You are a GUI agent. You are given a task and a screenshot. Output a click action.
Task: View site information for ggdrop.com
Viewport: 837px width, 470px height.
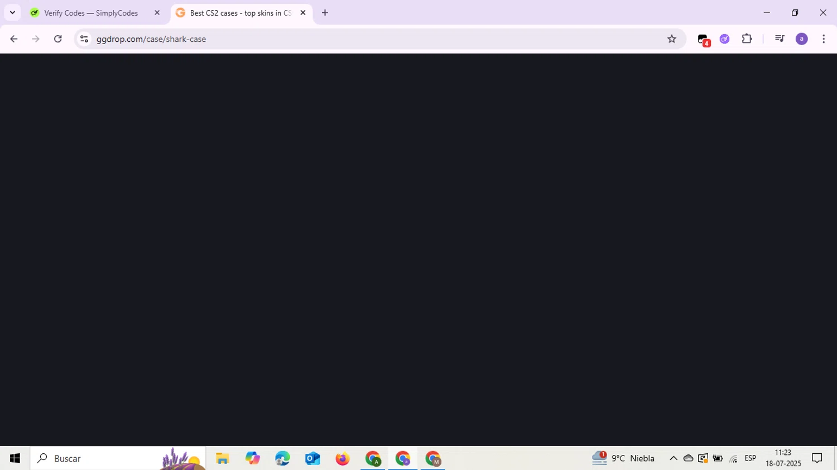click(x=84, y=39)
